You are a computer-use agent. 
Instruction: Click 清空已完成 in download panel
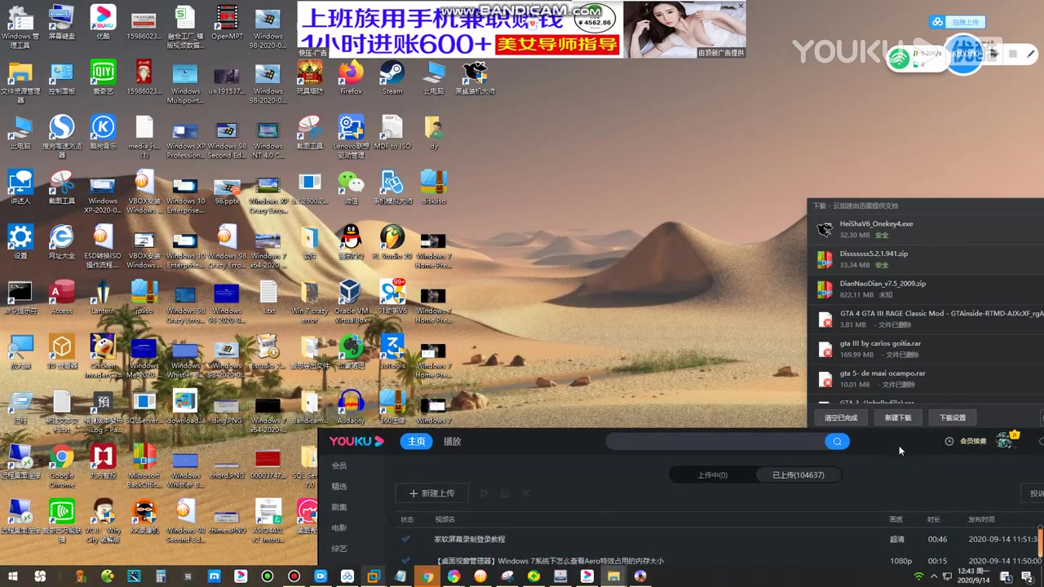coord(841,417)
